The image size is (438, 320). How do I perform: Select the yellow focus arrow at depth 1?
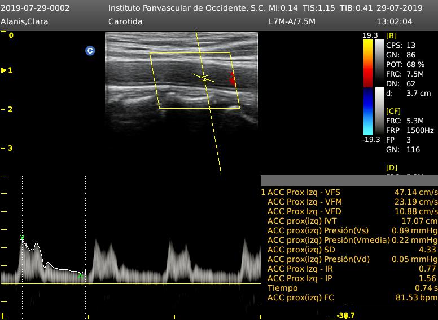[4, 70]
